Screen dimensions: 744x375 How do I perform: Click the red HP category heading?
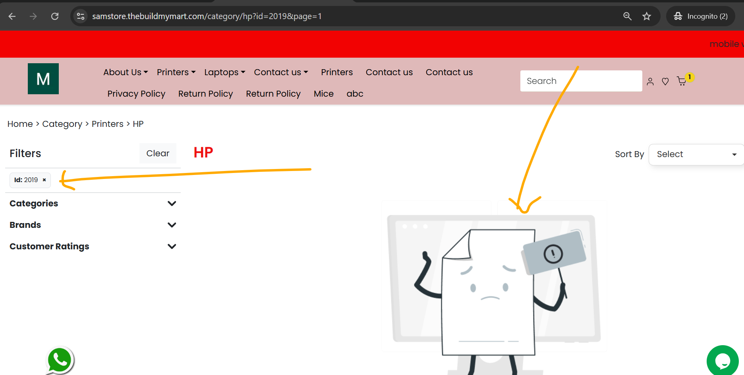[203, 152]
